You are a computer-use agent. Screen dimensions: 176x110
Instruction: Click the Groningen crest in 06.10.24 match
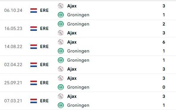point(61,15)
